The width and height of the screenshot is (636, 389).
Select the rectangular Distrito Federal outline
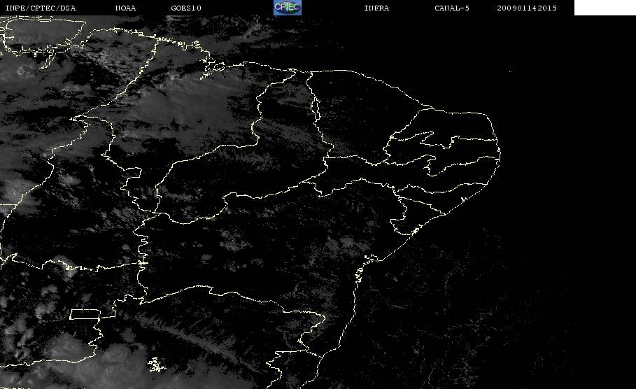tap(85, 314)
